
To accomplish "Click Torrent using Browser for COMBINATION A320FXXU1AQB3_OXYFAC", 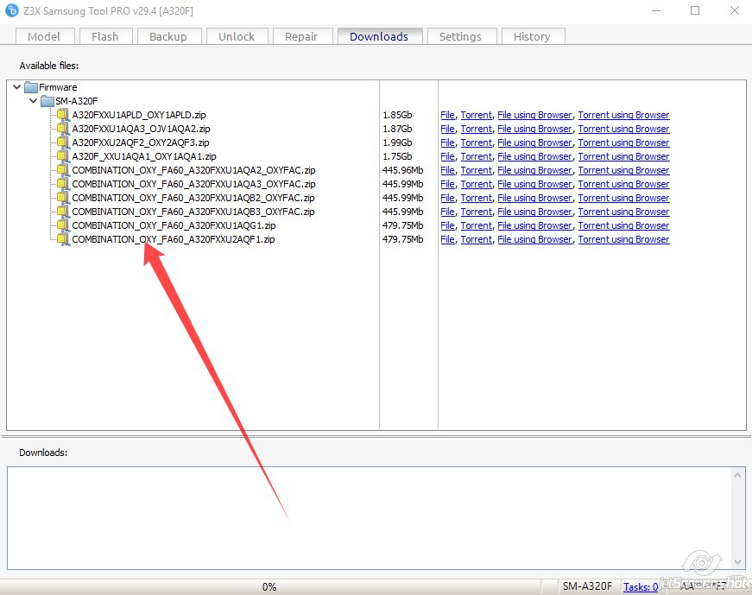I will tap(623, 212).
